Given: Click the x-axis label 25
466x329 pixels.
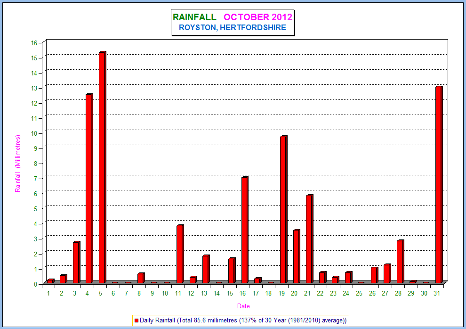Looking at the screenshot, I should (x=359, y=294).
